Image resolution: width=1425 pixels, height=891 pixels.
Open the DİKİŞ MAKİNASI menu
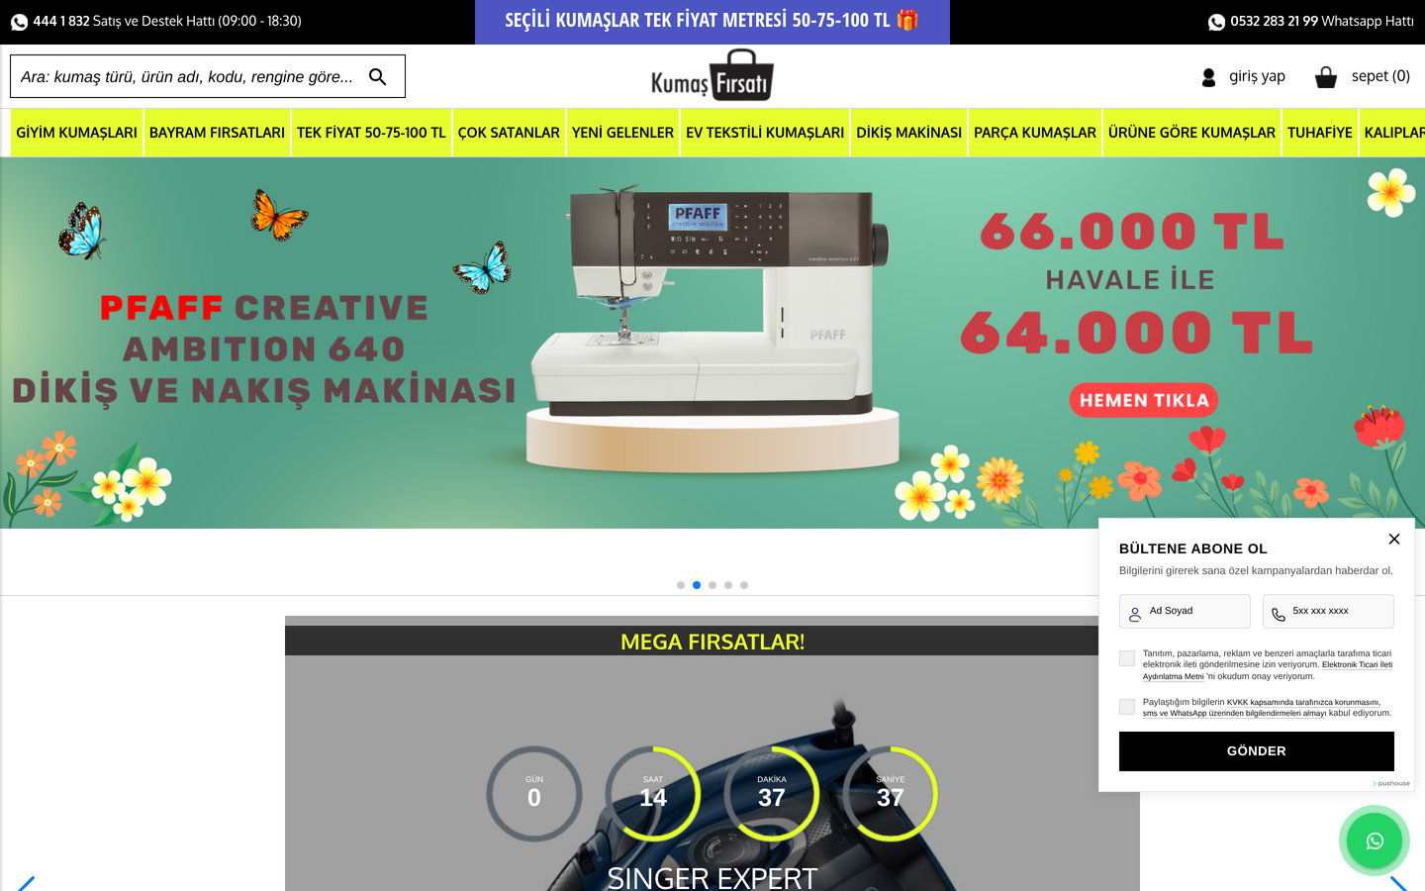908,133
